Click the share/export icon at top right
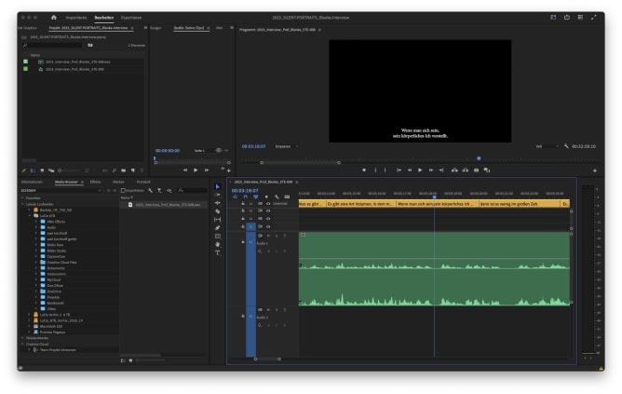This screenshot has width=622, height=394. coord(568,18)
